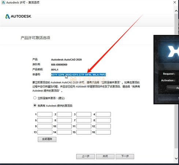This screenshot has height=165, width=179.
Task: Click the 关闭 close button
Action: 105,156
